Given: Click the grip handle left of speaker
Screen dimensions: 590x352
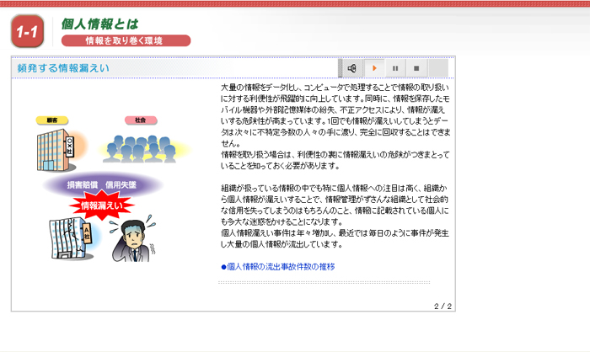Looking at the screenshot, I should click(341, 68).
